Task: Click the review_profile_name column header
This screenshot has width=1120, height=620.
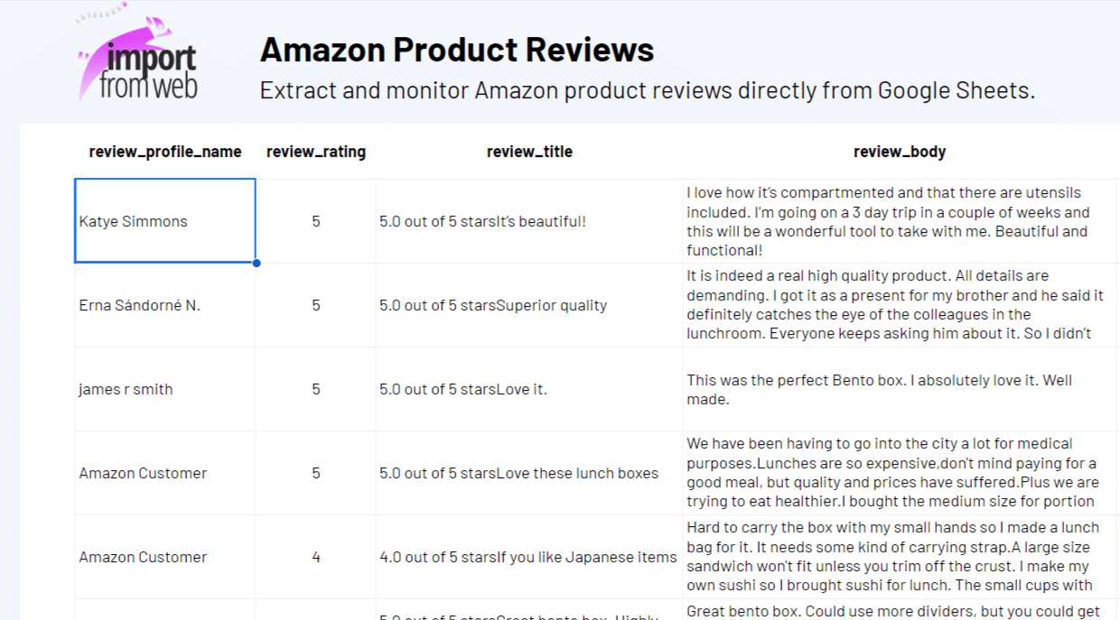Action: tap(165, 152)
